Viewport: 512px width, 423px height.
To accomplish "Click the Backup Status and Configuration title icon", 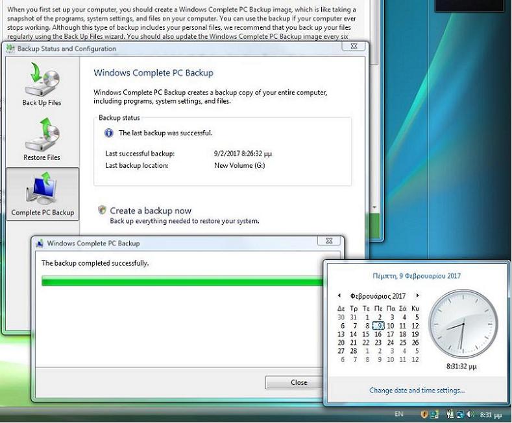I will tap(11, 49).
